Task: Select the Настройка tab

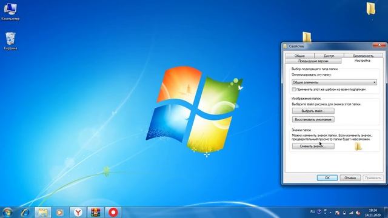Action: [363, 61]
